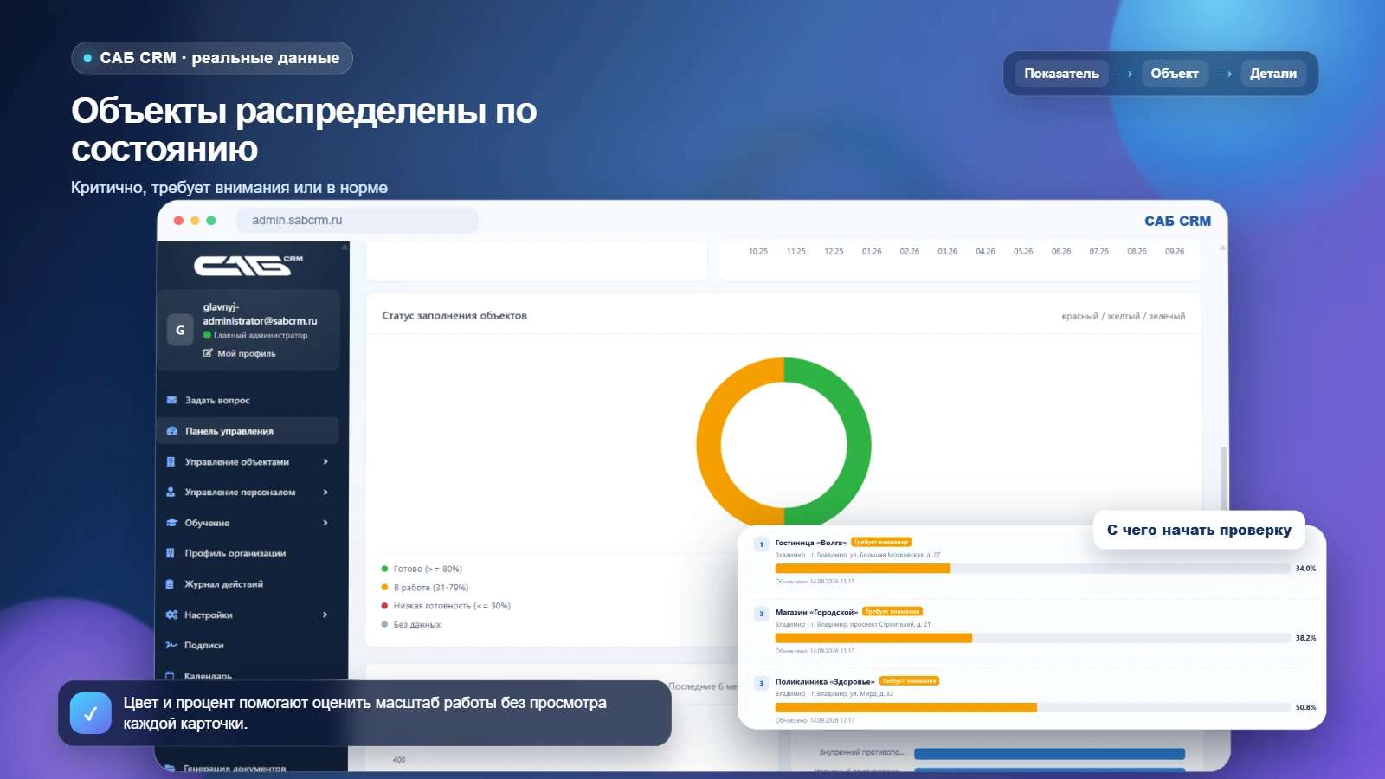Click the clipboard icon for Журнал действий

[x=170, y=584]
